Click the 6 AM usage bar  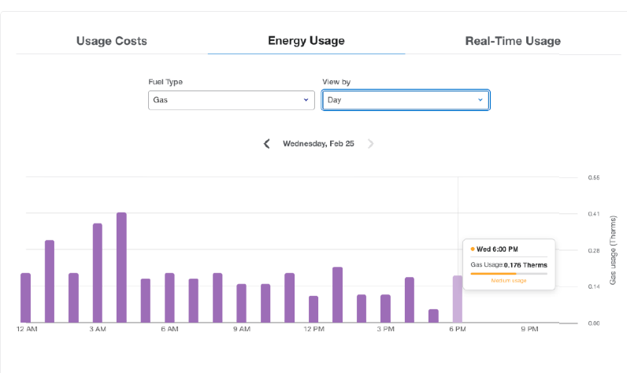pos(169,297)
